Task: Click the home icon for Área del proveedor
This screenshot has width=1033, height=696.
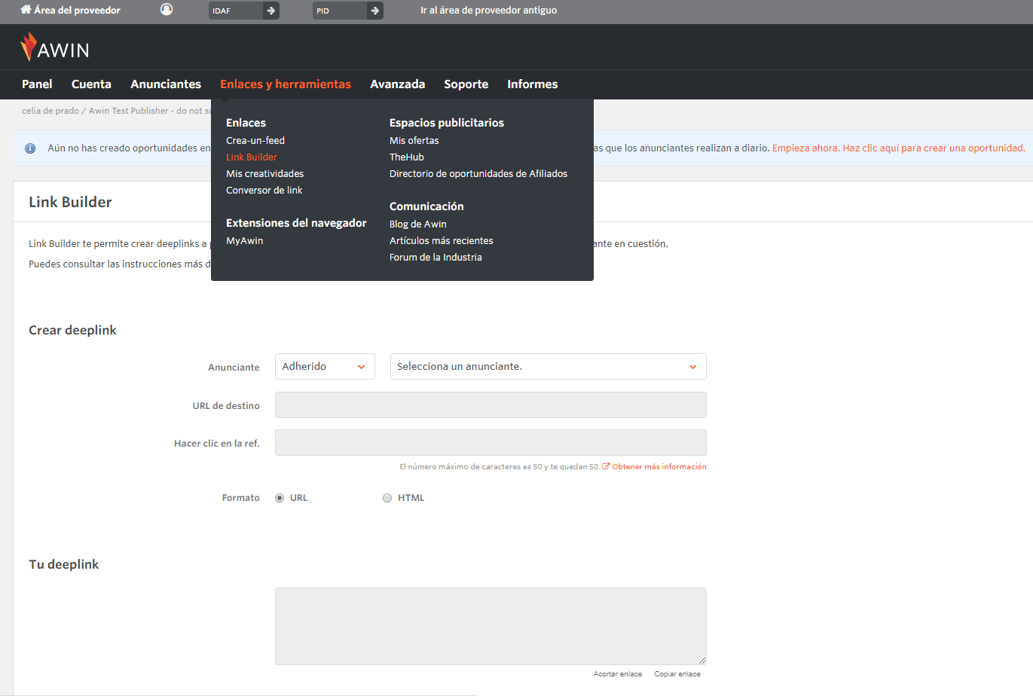Action: [26, 10]
